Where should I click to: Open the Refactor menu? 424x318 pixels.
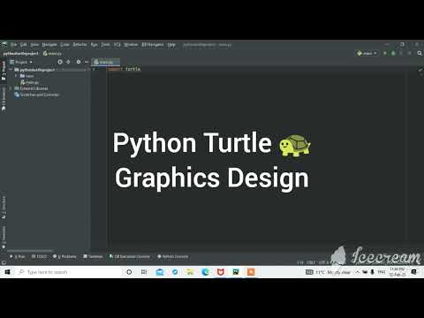tap(79, 45)
